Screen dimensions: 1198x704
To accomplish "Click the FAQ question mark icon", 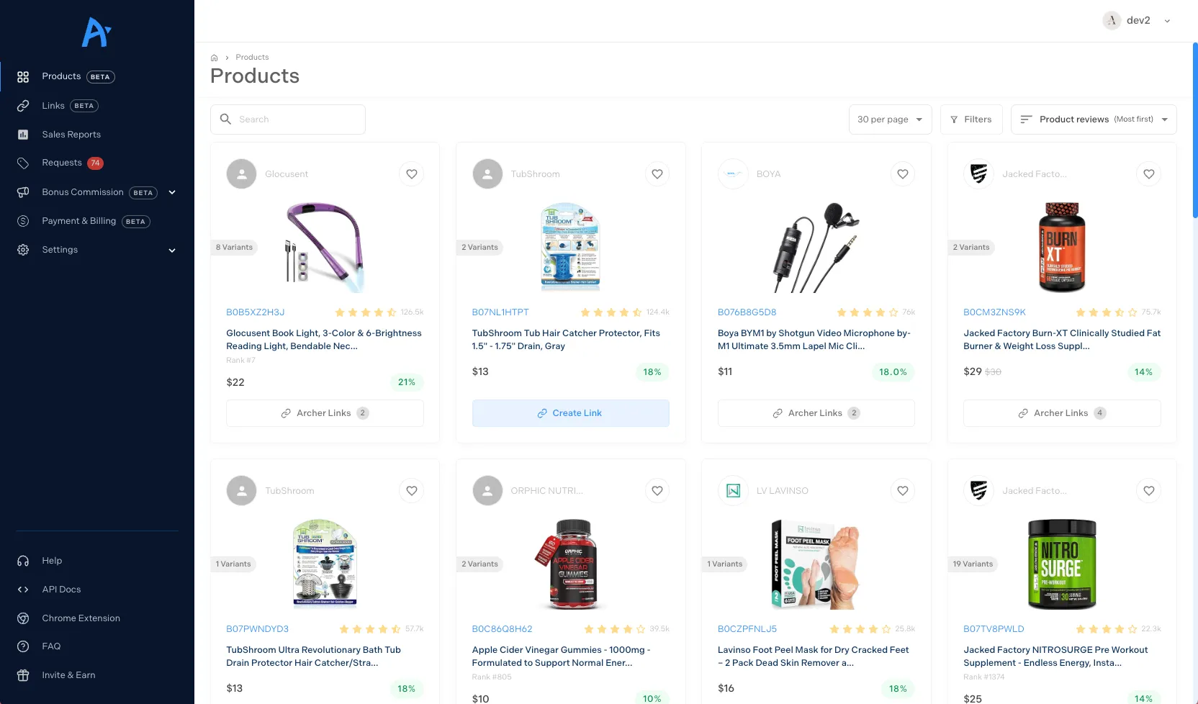I will [23, 646].
